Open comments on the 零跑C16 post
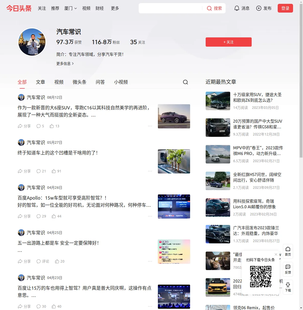The height and width of the screenshot is (310, 303). 40,126
